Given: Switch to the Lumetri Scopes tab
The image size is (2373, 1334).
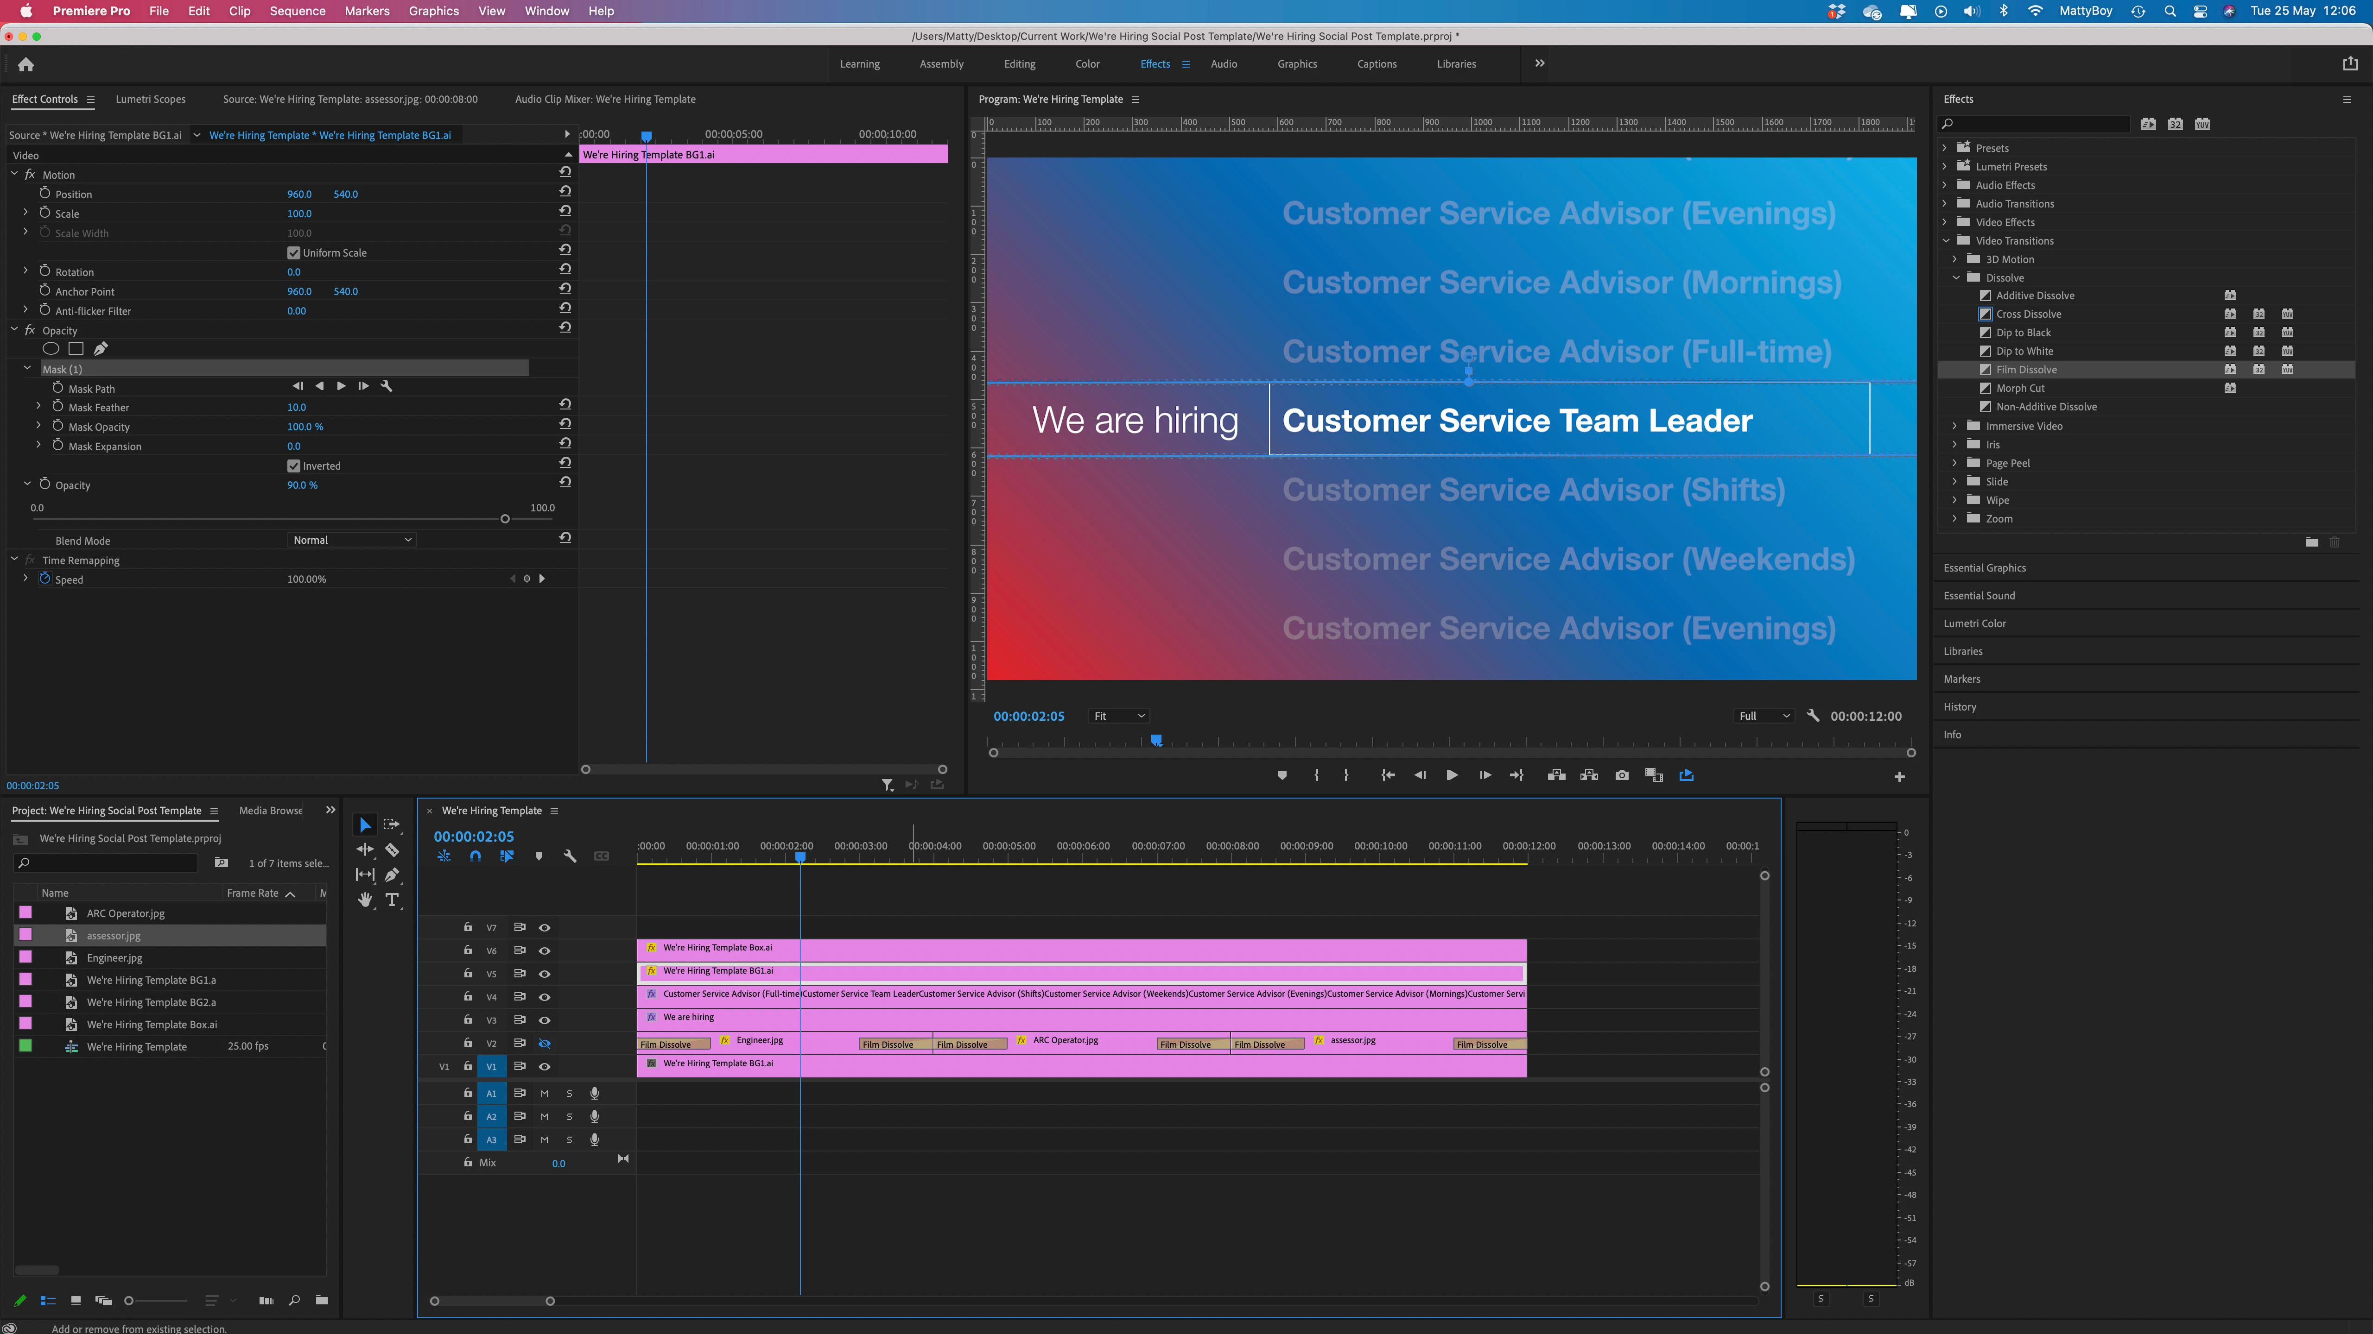Looking at the screenshot, I should tap(150, 100).
